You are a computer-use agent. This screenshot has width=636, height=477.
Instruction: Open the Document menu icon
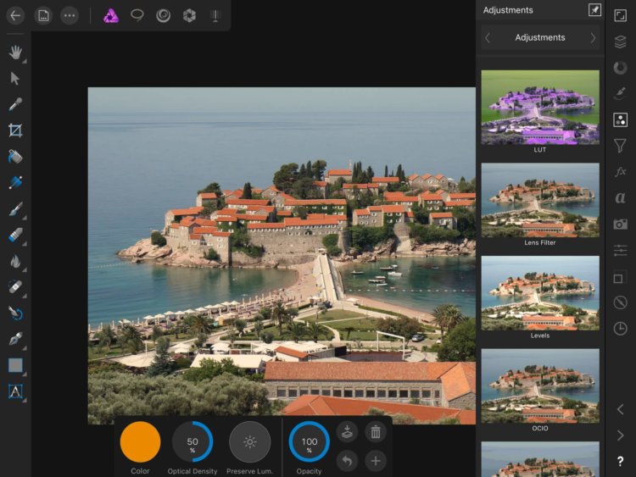point(43,16)
